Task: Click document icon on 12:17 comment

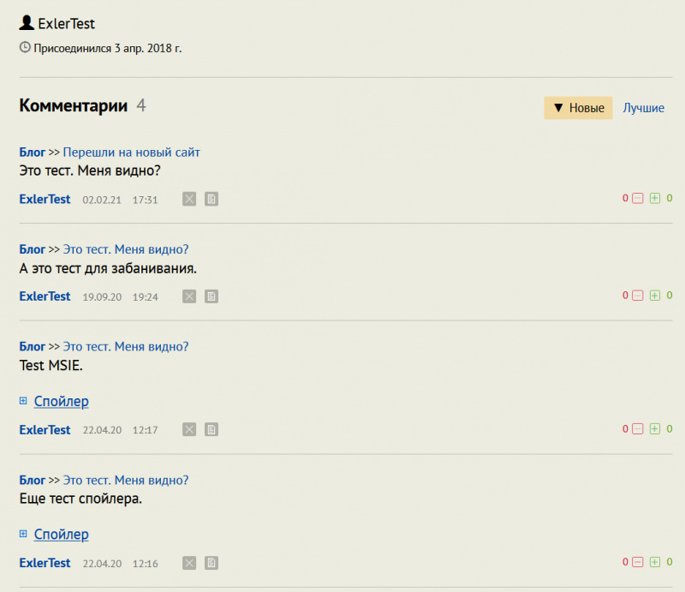Action: click(x=211, y=429)
